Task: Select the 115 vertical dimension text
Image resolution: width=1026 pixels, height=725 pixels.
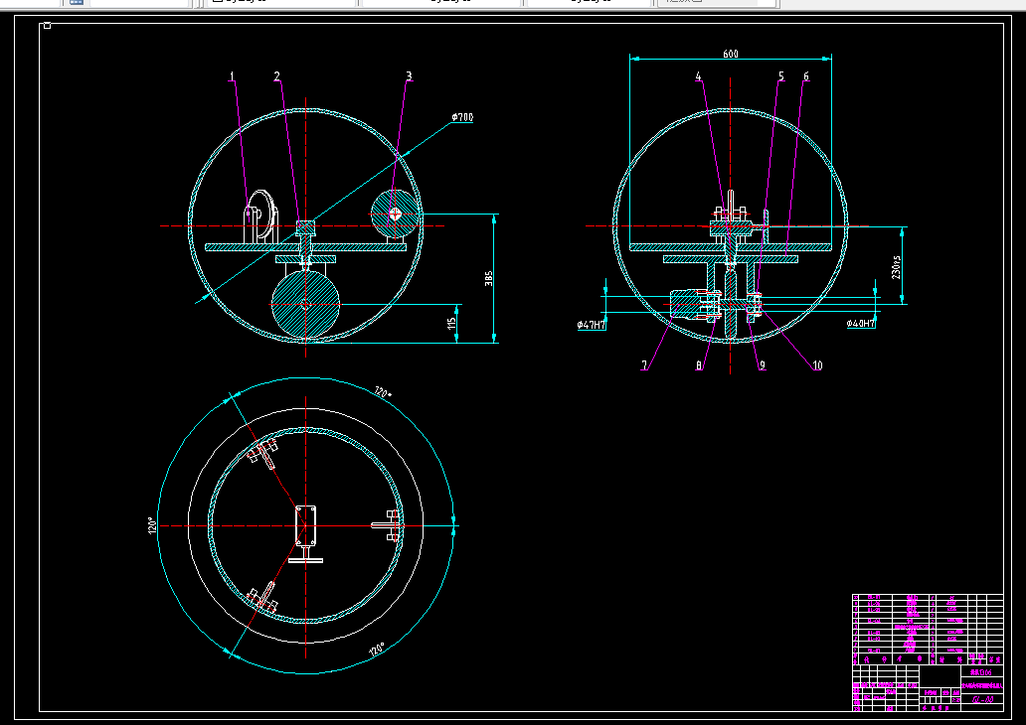Action: click(451, 323)
